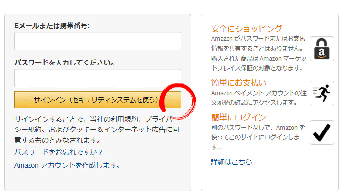Click the red hand-drawn circle annotation
Screen dimensions: 344x195
[177, 101]
